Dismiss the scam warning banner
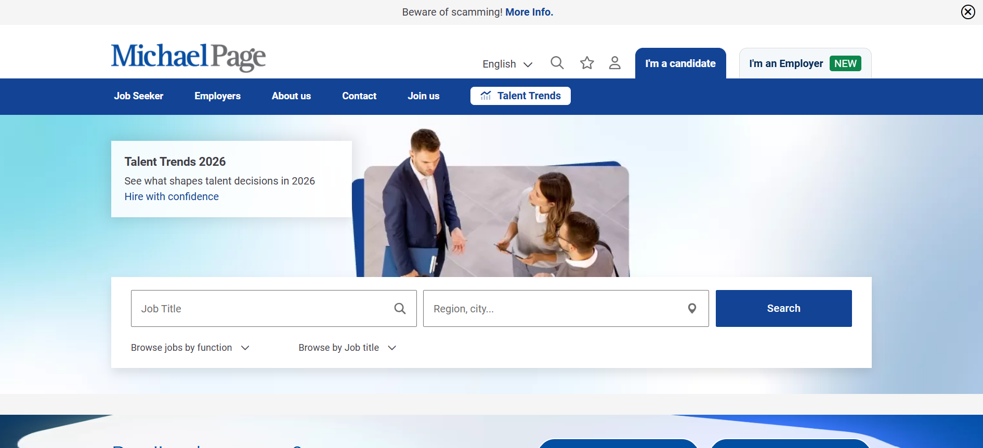 967,12
